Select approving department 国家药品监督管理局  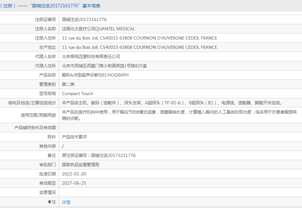point(80,165)
